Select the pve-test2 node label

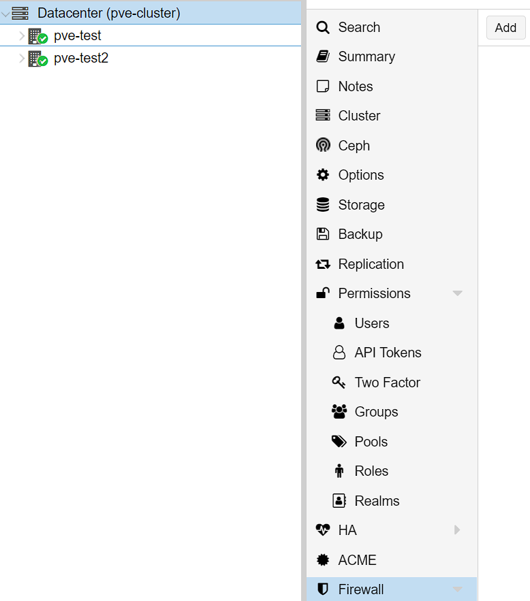click(x=81, y=59)
